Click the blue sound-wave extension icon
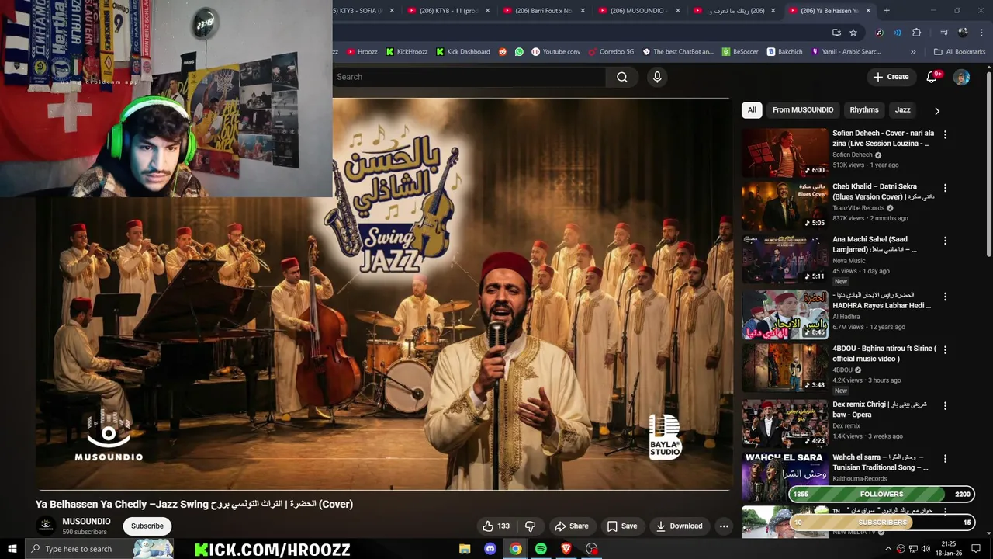The width and height of the screenshot is (993, 559). pos(898,33)
